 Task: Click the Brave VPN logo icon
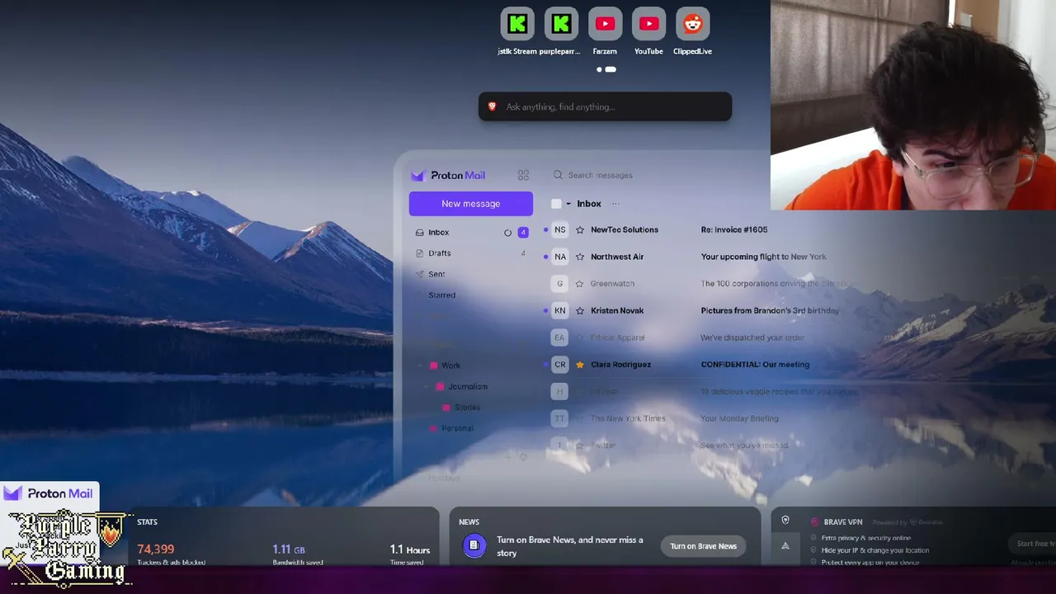[x=815, y=521]
